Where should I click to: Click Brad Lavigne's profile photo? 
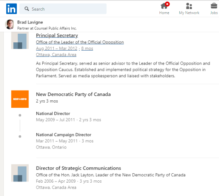click(x=10, y=24)
